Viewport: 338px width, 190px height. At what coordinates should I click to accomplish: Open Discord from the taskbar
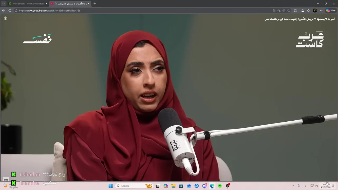(x=204, y=186)
